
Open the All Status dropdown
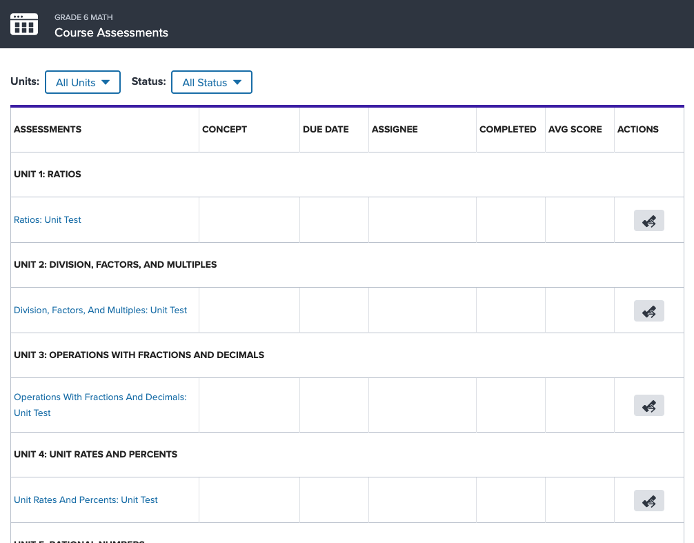point(212,82)
